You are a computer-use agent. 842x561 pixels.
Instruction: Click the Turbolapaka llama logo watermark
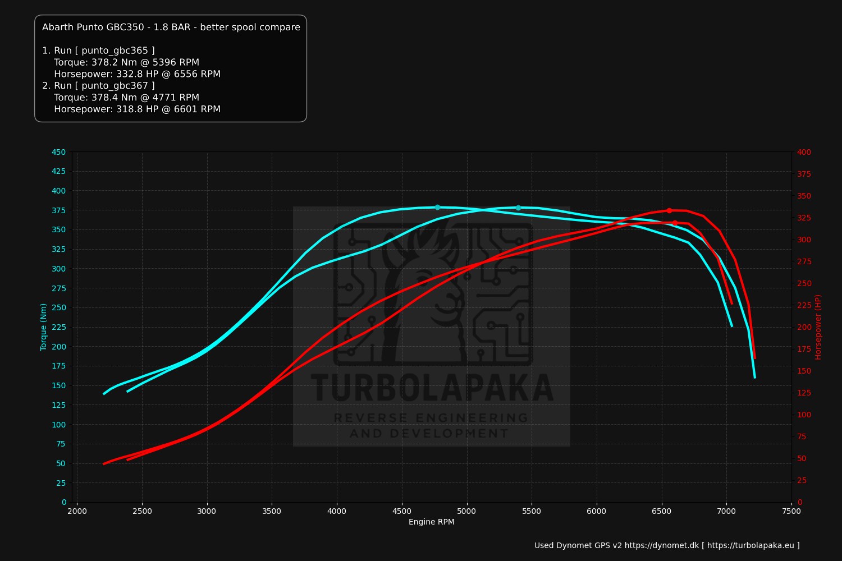click(x=432, y=292)
